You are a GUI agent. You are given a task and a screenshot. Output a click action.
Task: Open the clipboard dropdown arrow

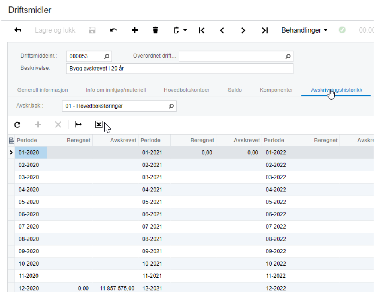pos(185,30)
